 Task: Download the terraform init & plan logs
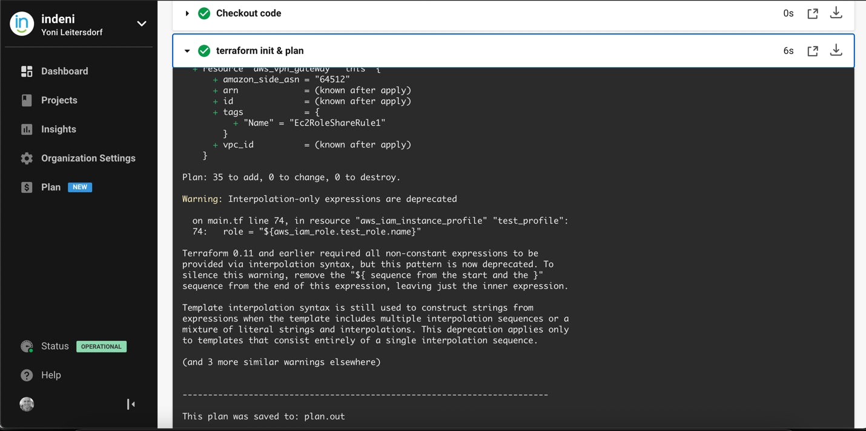click(836, 50)
